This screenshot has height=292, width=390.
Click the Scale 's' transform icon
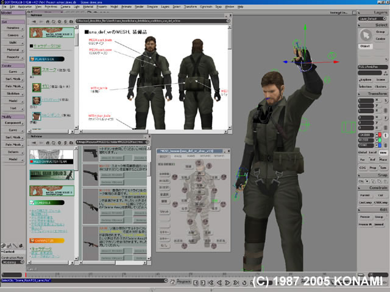pyautogui.click(x=385, y=100)
